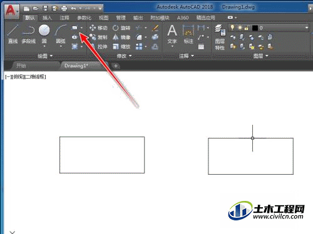This screenshot has width=313, height=234.
Task: Click the Trim tool icon
Action: (138, 27)
